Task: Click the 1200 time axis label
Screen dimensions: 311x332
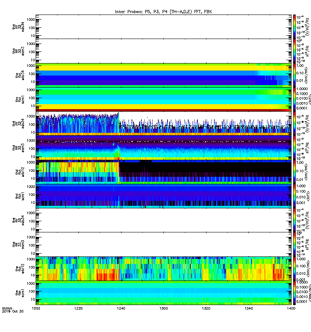Action: pyautogui.click(x=36, y=308)
